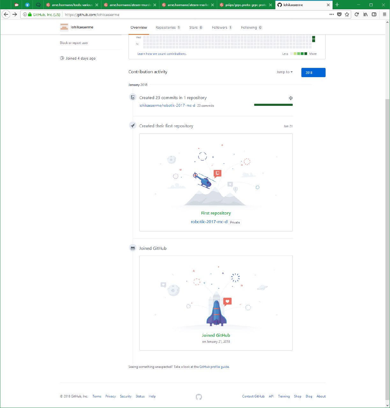Click the darkest green contribution legend square
This screenshot has height=408, width=390.
[x=306, y=54]
